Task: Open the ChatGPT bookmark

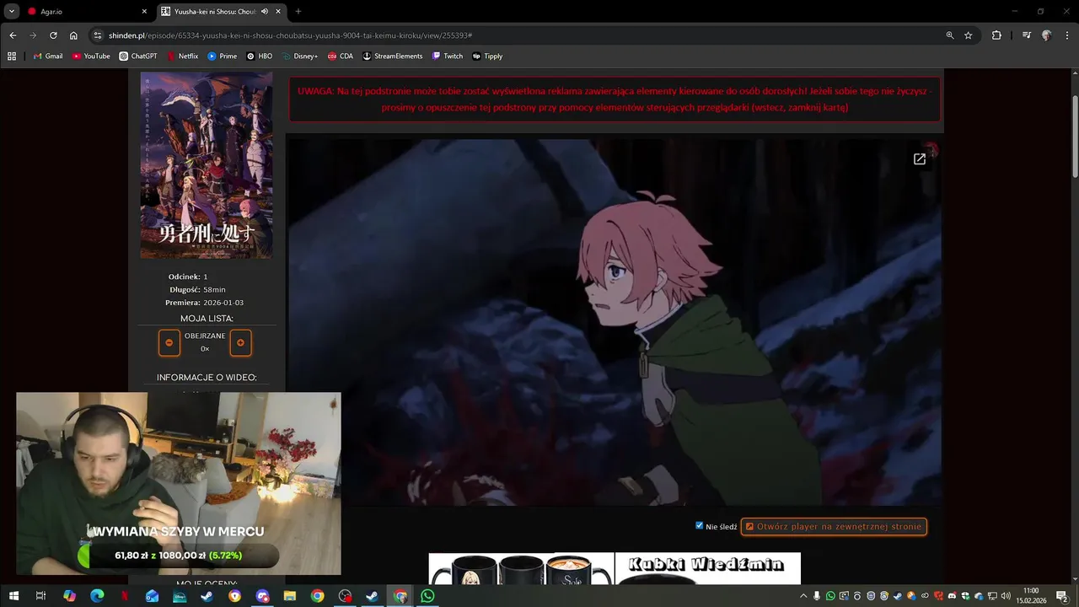Action: [137, 56]
